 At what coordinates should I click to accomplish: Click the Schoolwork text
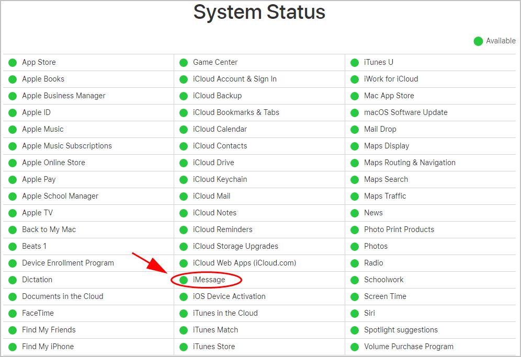tap(384, 280)
